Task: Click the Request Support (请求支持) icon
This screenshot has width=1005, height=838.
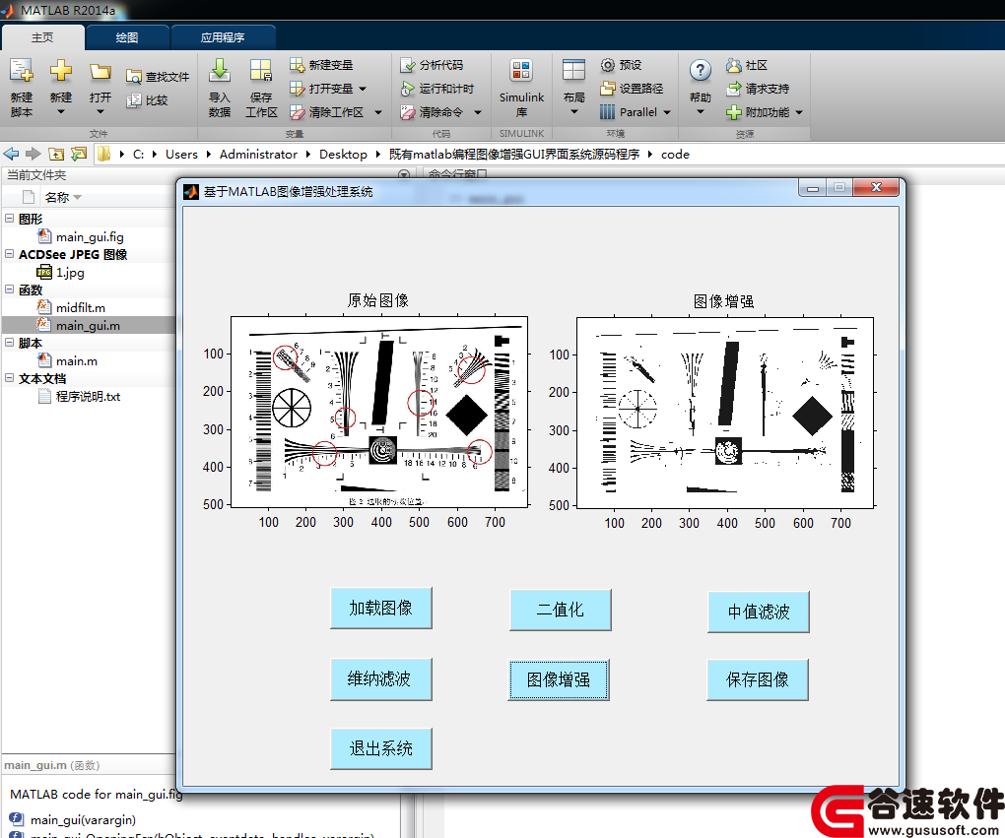Action: [x=733, y=89]
